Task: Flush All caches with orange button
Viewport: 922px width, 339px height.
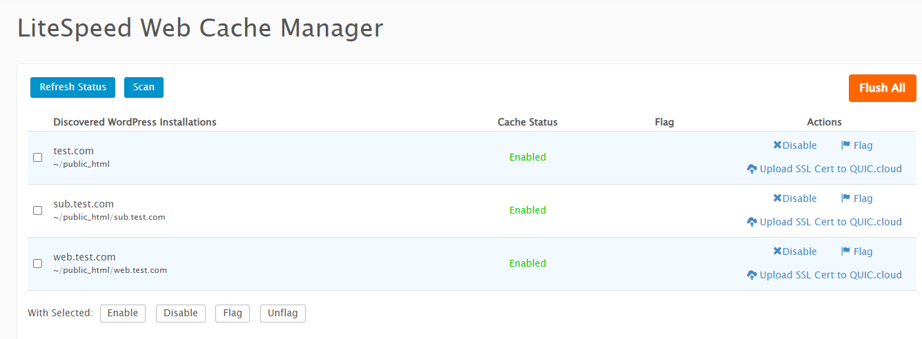Action: [882, 88]
